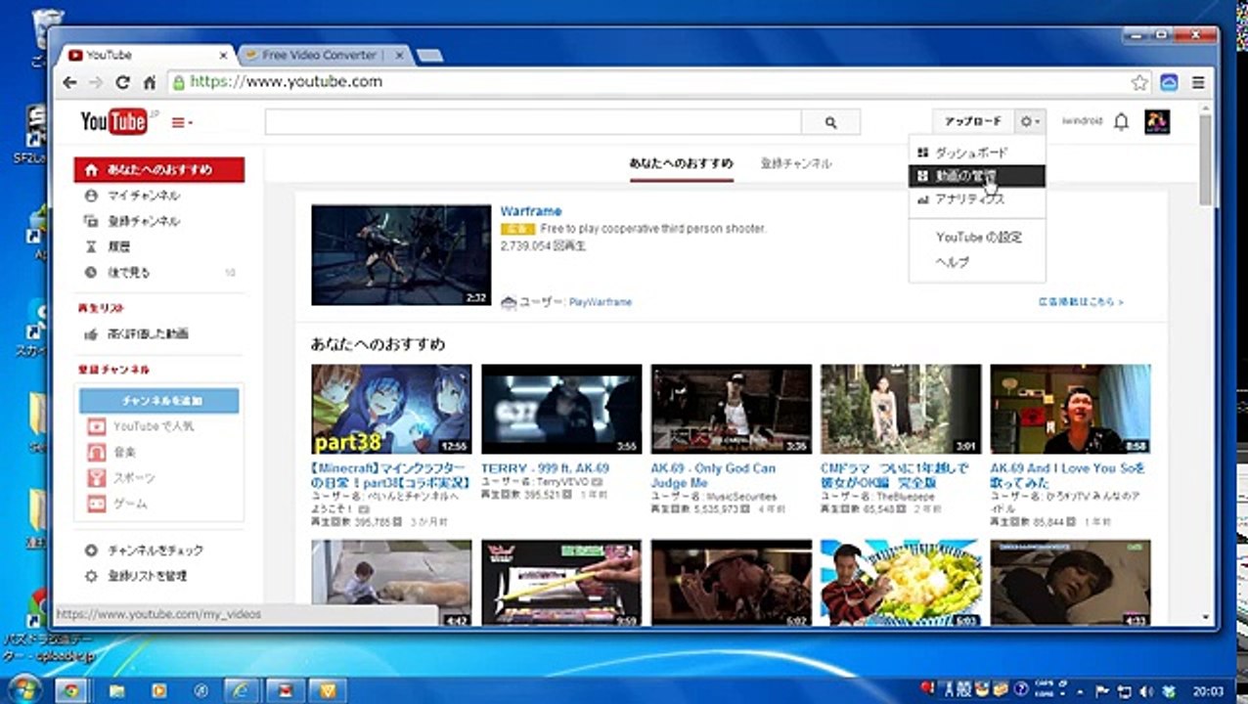Select 動画の管理 in the dropdown menu
1248x704 pixels.
[x=977, y=176]
